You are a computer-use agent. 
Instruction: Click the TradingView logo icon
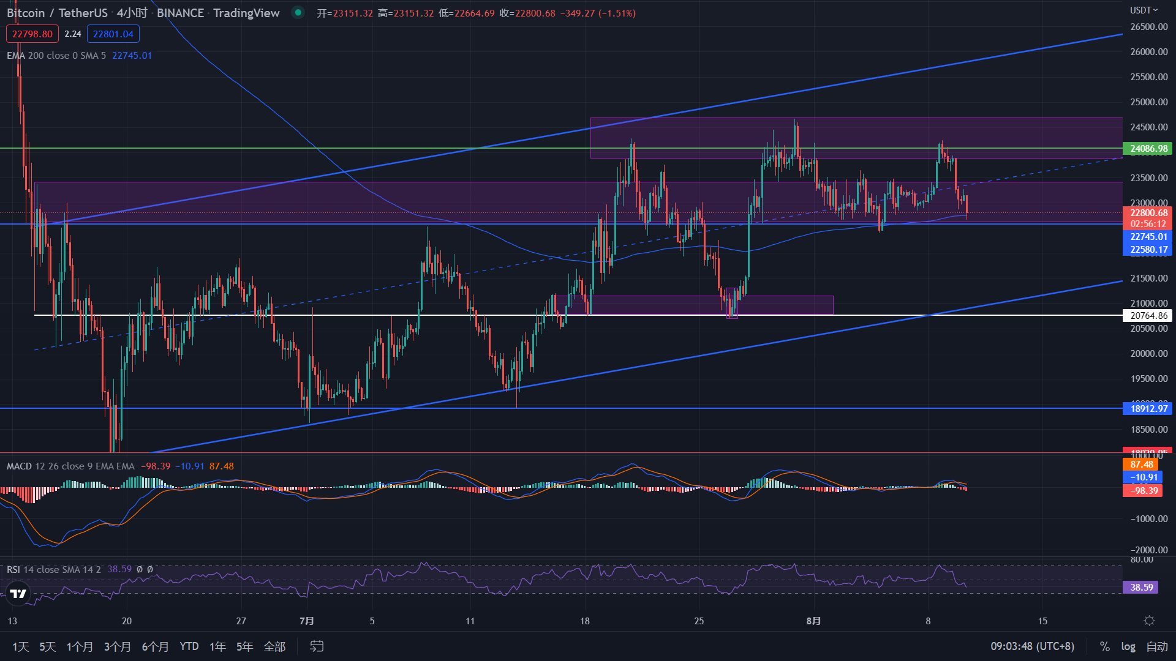18,593
